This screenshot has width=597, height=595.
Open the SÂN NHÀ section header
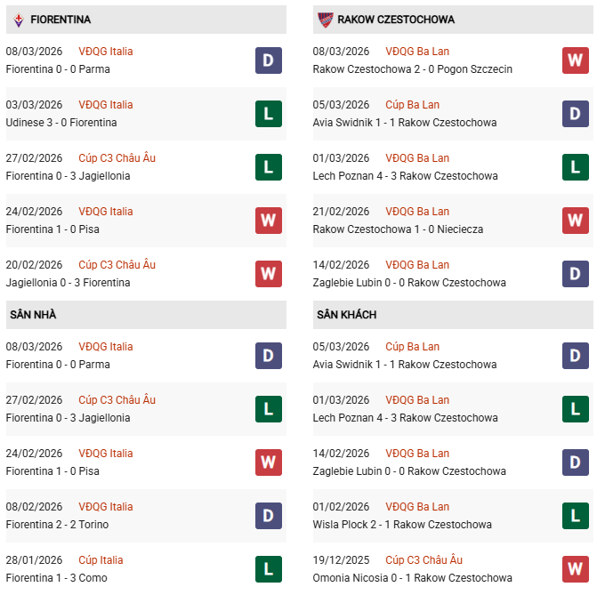click(33, 315)
